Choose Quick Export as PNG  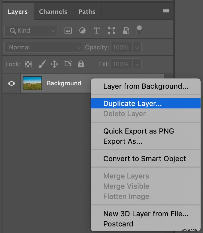point(146,131)
